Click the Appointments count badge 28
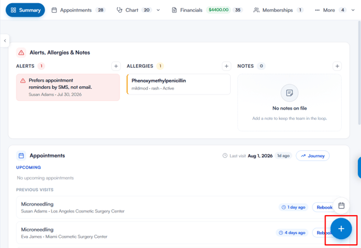361x248 pixels. point(100,10)
